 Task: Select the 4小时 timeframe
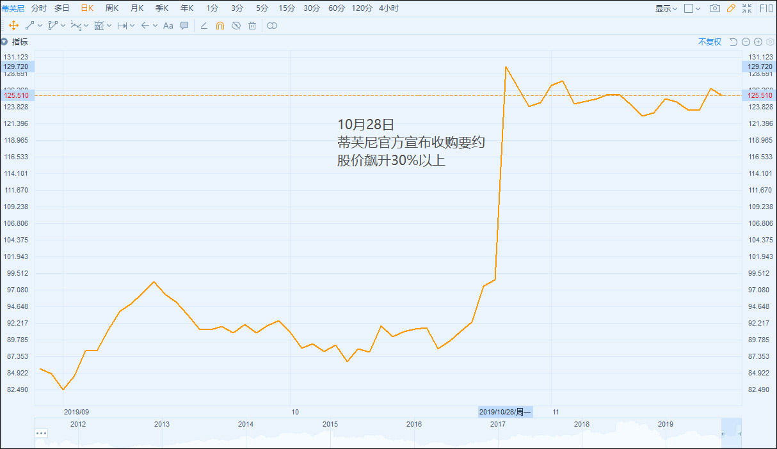[389, 8]
